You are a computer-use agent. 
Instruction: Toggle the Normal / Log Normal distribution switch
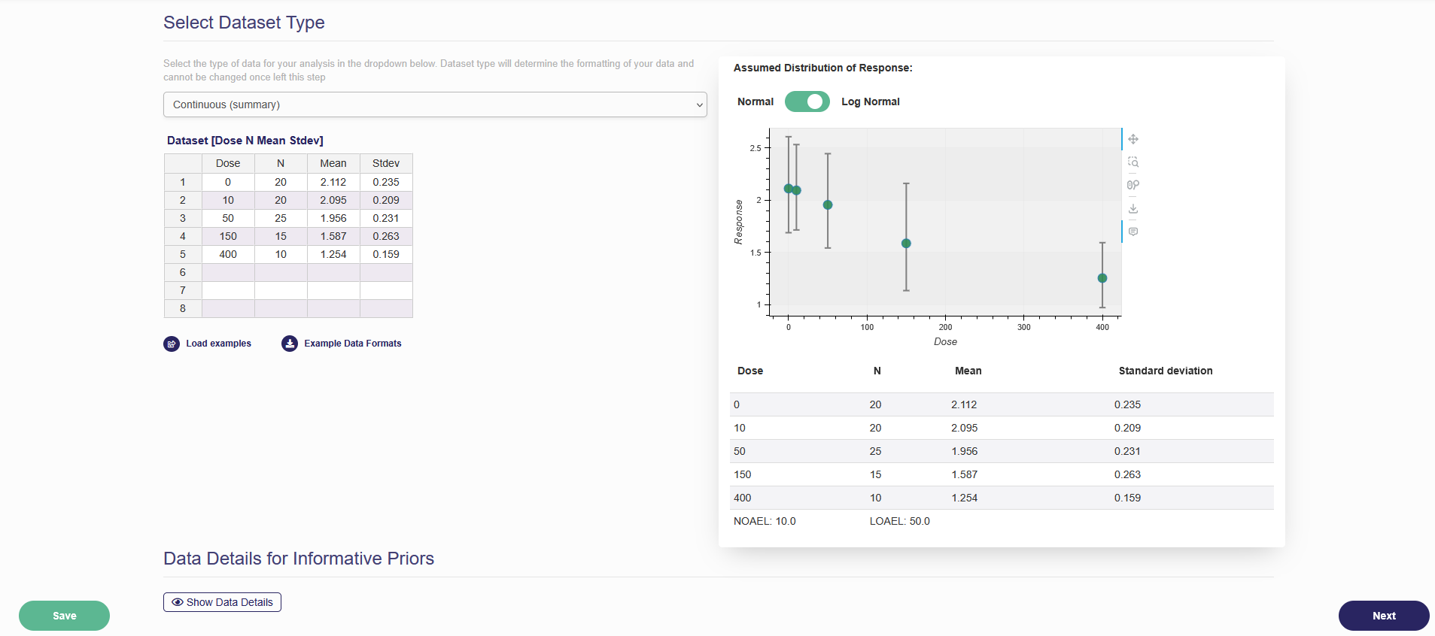(807, 101)
